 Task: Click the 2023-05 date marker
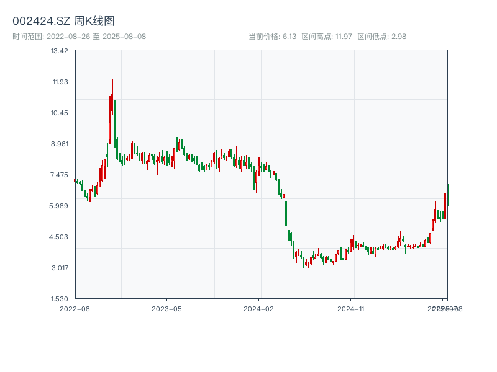(x=166, y=308)
